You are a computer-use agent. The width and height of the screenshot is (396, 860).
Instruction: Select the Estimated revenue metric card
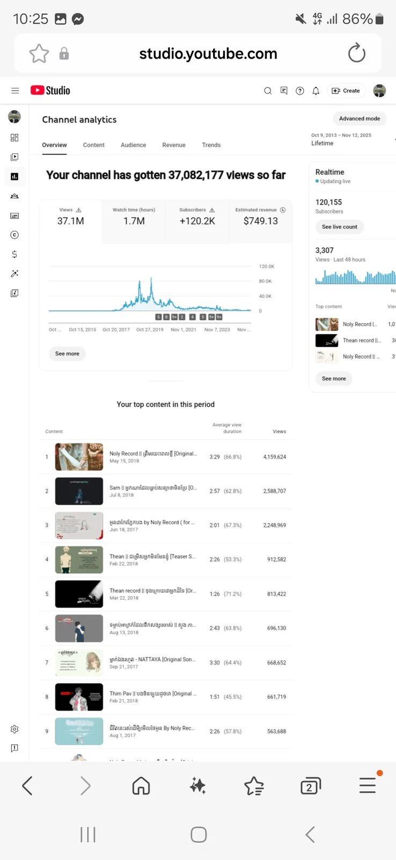261,221
